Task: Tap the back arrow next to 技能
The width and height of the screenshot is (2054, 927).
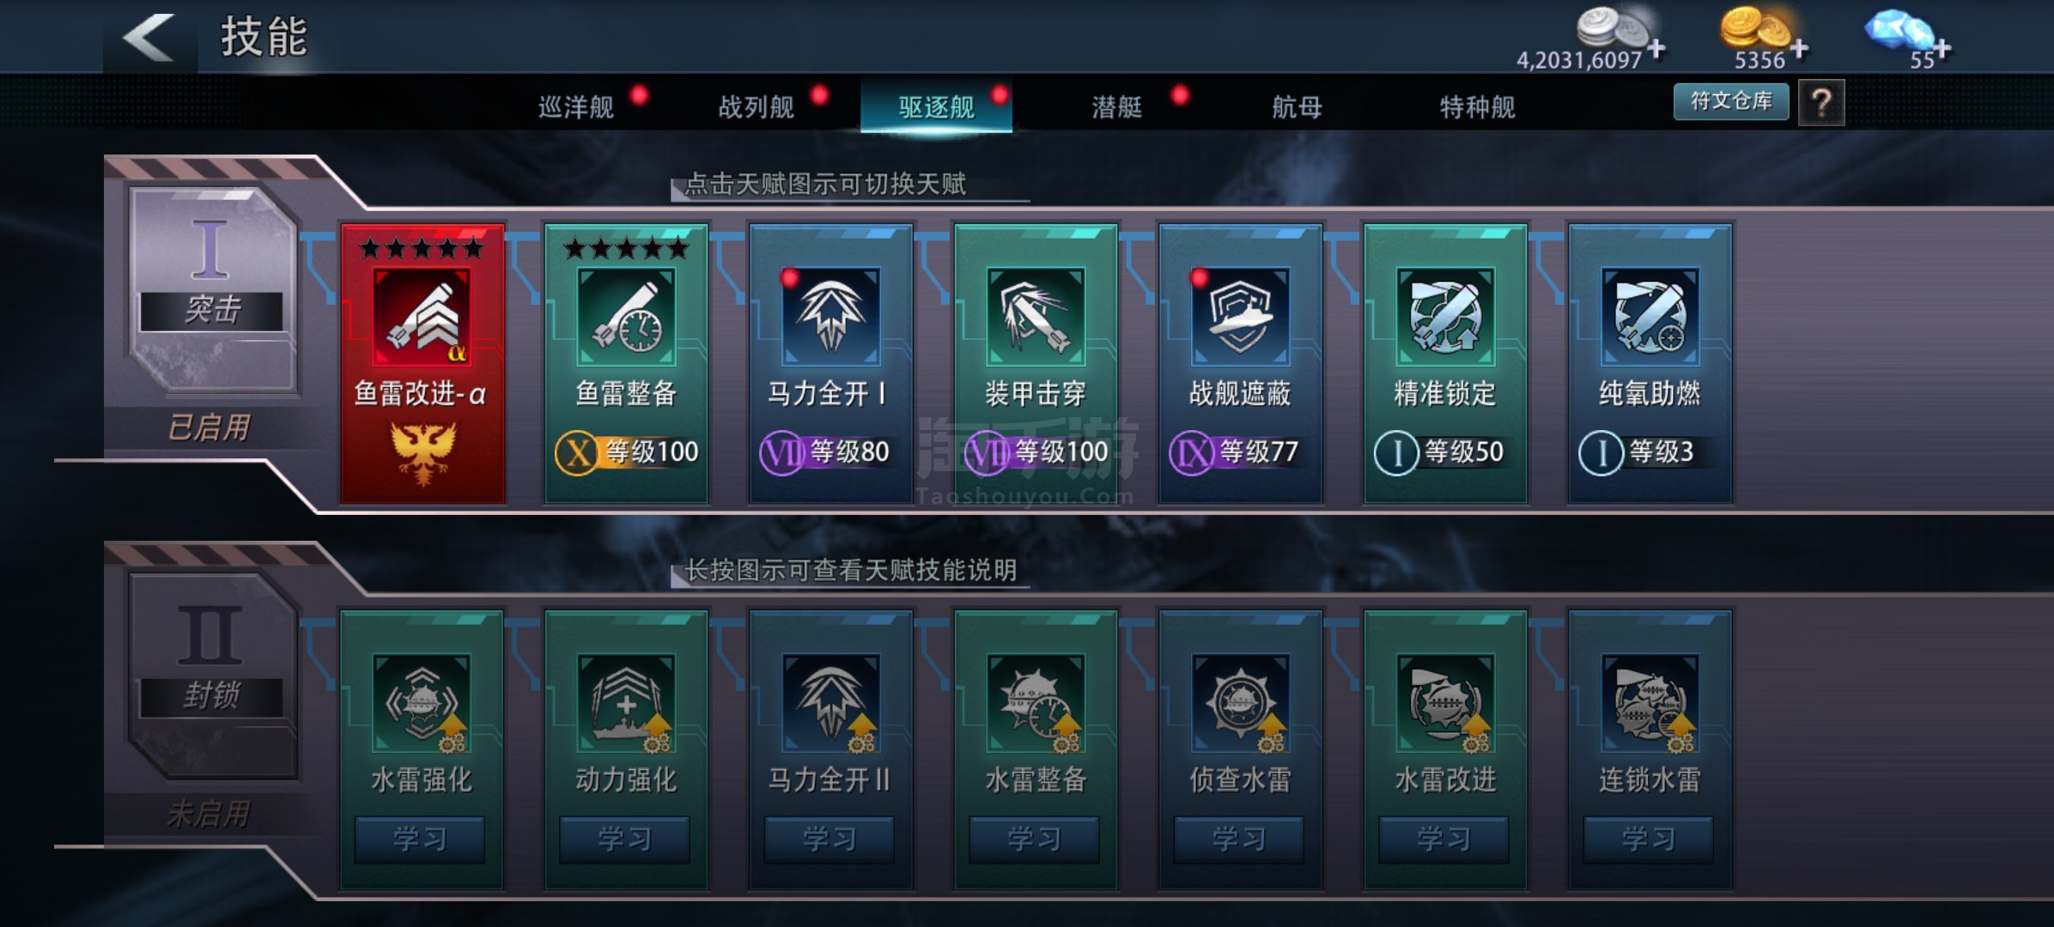Action: (x=149, y=37)
